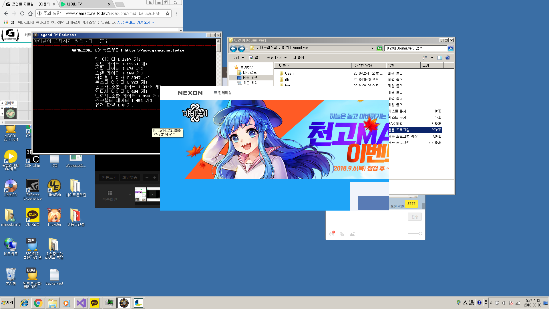Viewport: 549px width, 309px height.
Task: Click the 지금 북마크 가져오기 link
Action: click(x=134, y=22)
